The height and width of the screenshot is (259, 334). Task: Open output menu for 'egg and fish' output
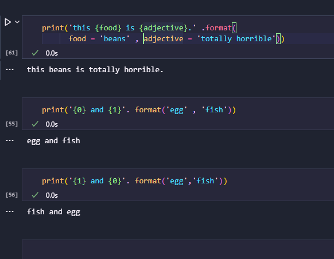click(10, 140)
